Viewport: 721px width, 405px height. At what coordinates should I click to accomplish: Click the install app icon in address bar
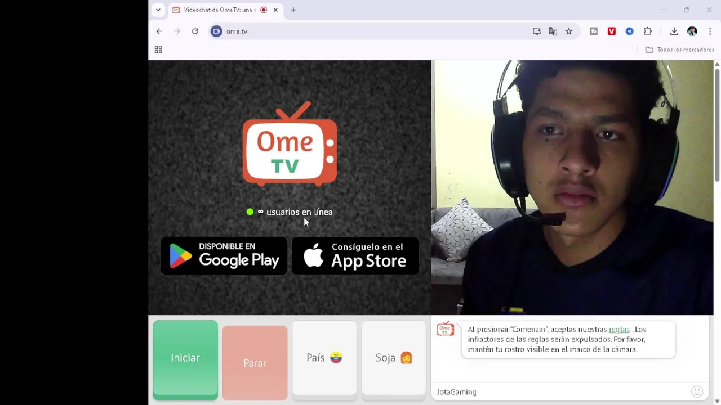pyautogui.click(x=537, y=31)
